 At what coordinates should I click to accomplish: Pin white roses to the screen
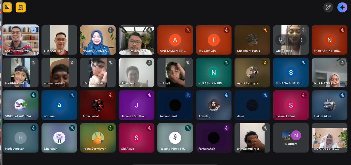tap(280, 40)
